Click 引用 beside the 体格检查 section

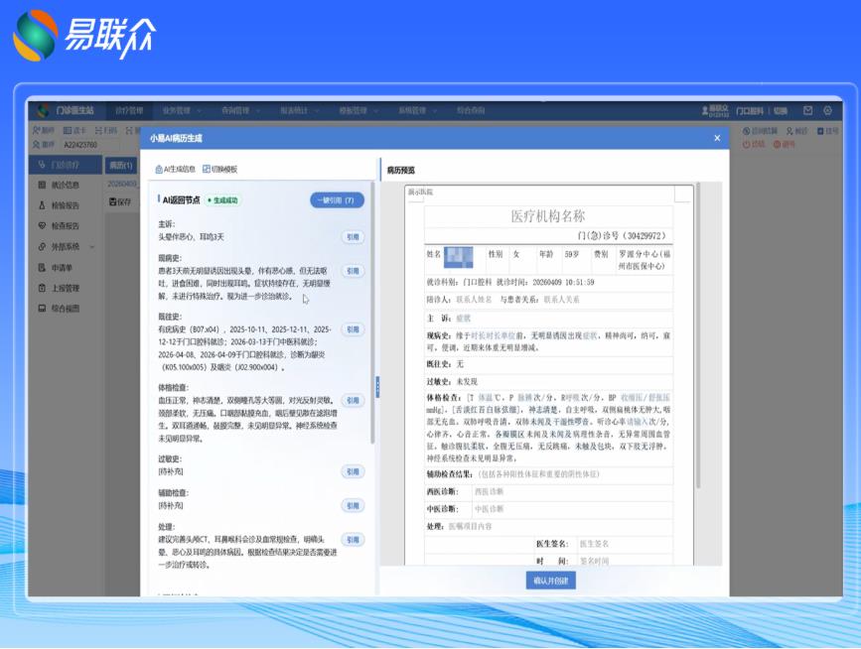coord(353,401)
